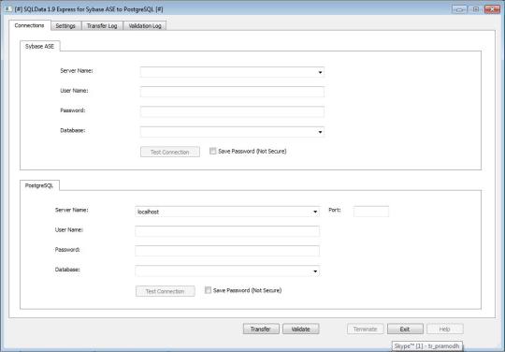Expand the PostgreSQL Database dropdown
Screen dimensions: 505x352
tap(315, 271)
